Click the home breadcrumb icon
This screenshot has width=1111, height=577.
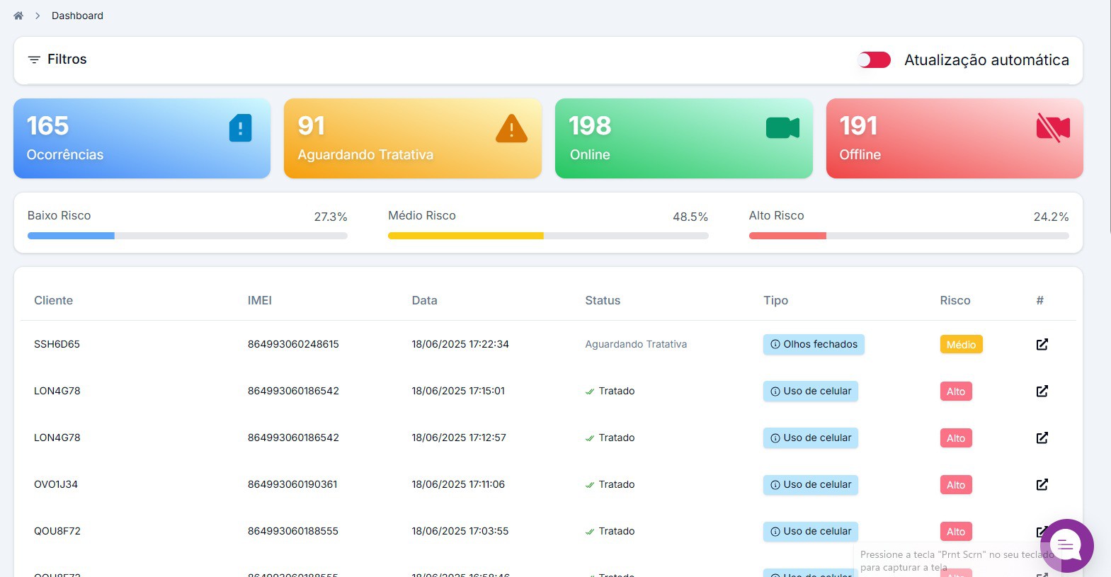18,16
